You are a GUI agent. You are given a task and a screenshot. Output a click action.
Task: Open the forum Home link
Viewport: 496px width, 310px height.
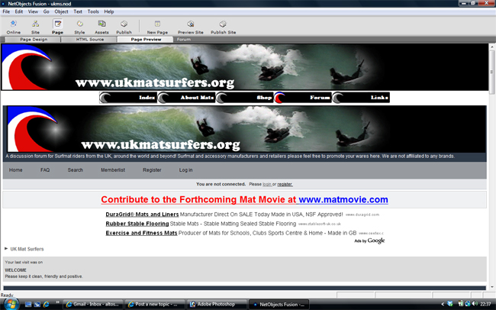tap(15, 170)
